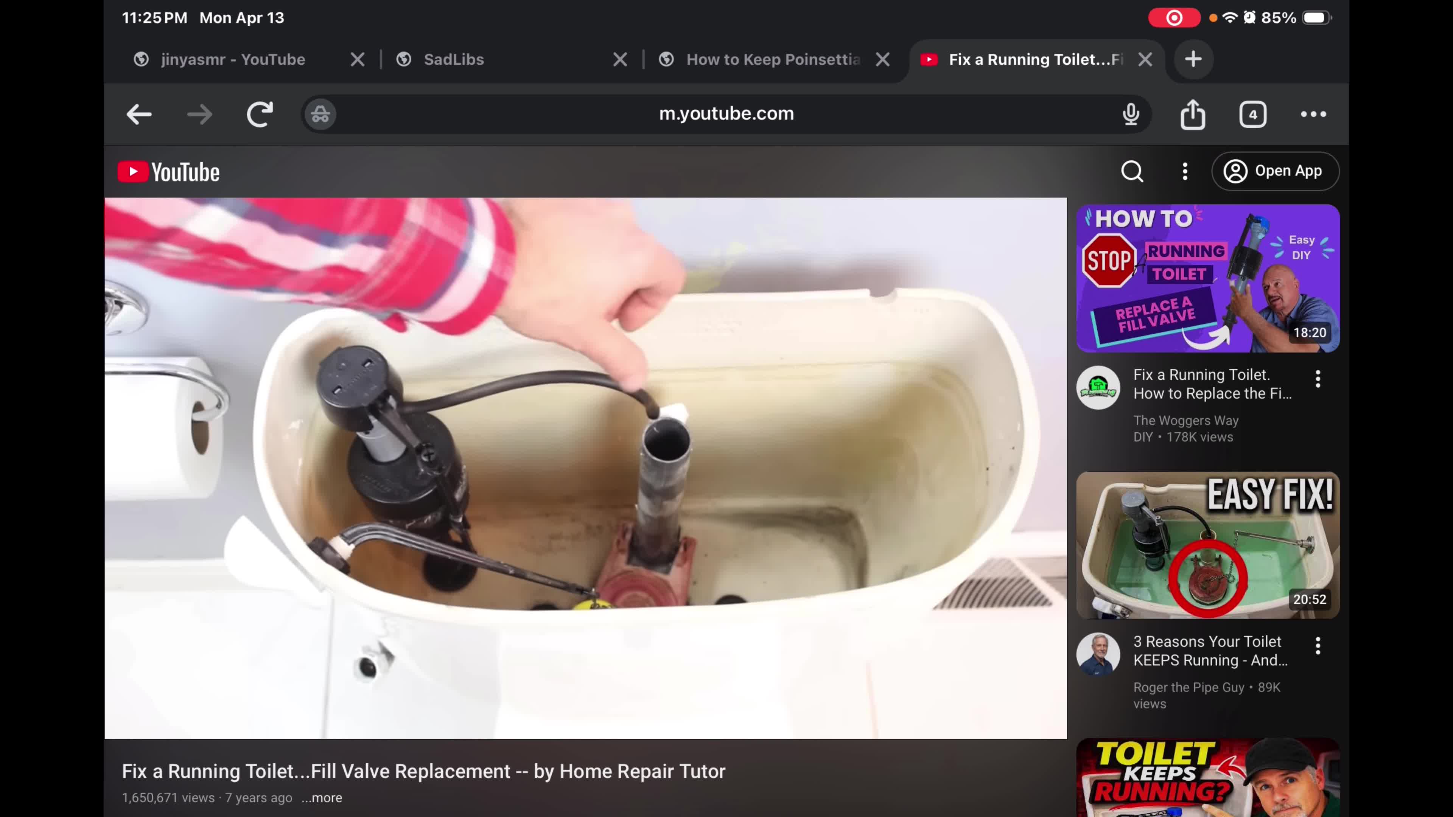Open options for Woggers Way video
The height and width of the screenshot is (817, 1453).
(1318, 379)
